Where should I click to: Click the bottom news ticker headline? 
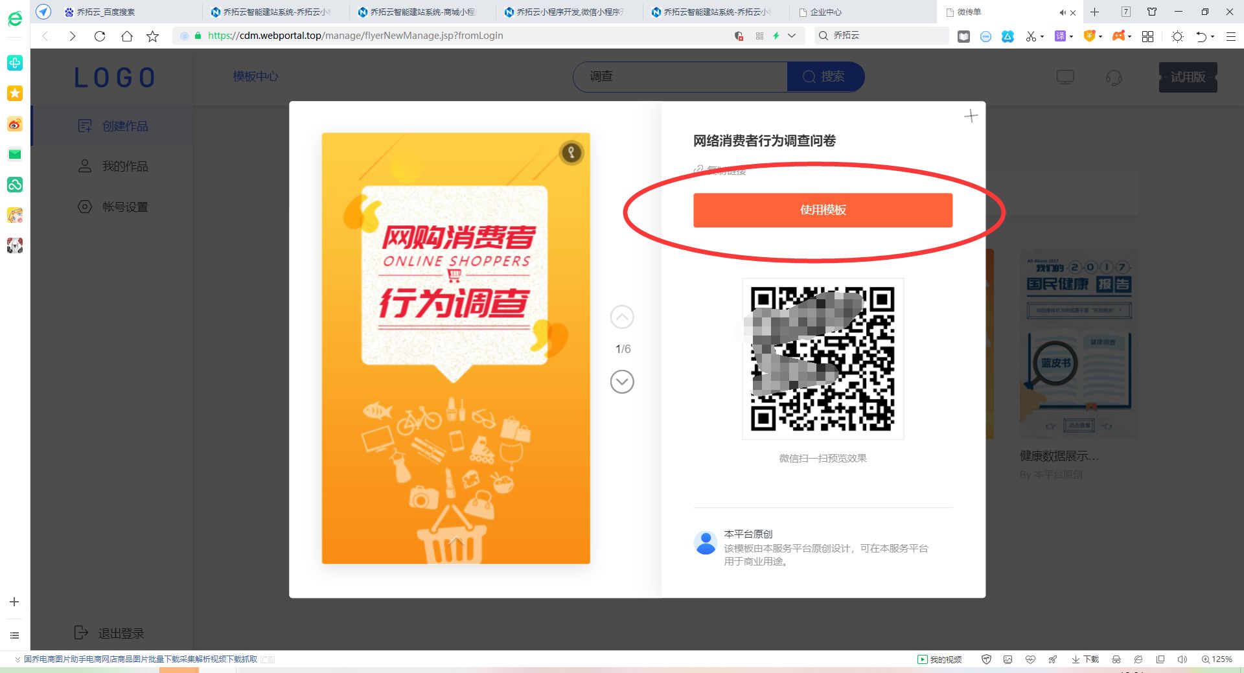(141, 659)
